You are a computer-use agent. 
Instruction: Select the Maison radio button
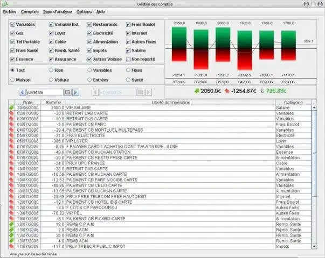coord(12,80)
